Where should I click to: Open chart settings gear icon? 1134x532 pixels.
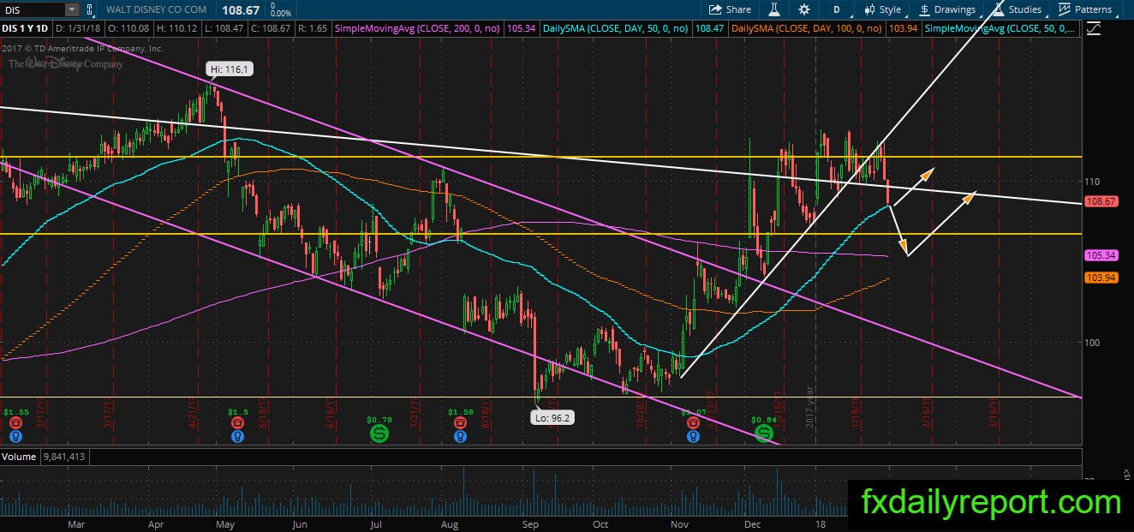coord(803,9)
